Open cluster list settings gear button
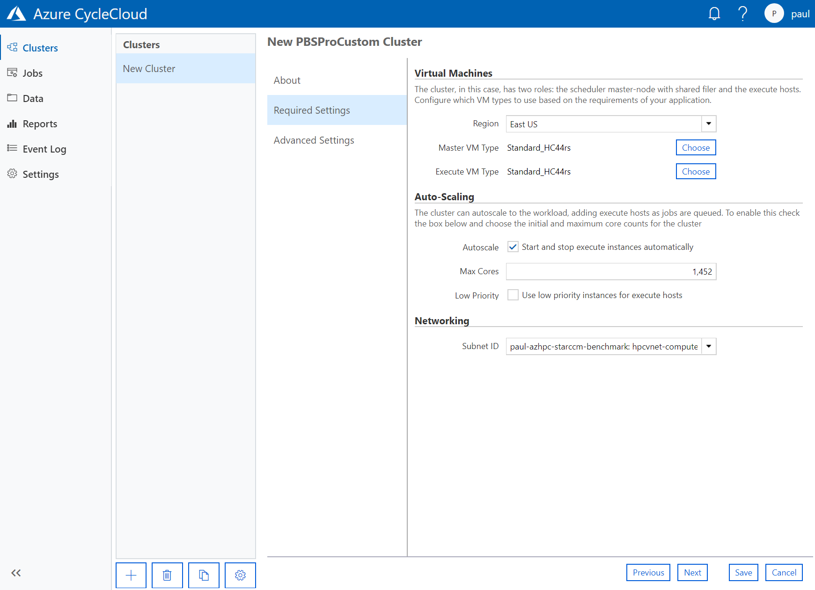Viewport: 815px width, 590px height. pos(240,575)
